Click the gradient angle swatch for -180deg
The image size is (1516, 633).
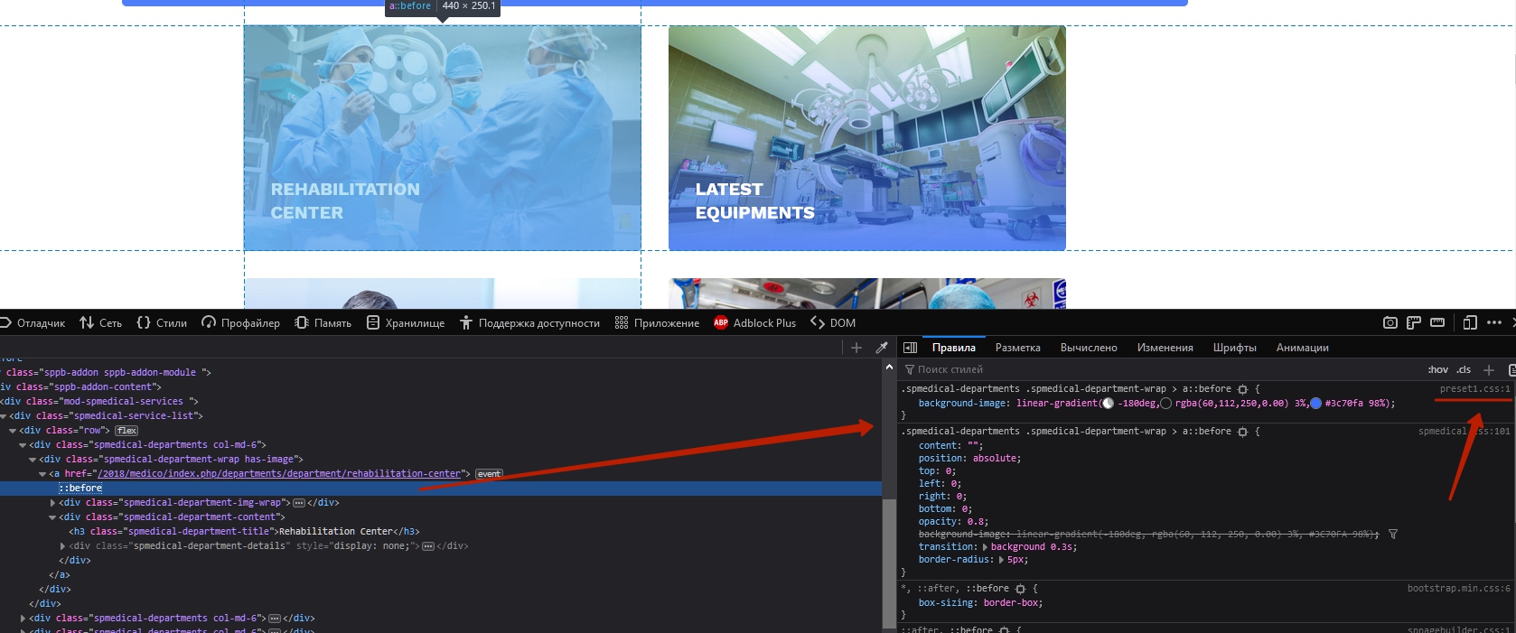click(1108, 404)
